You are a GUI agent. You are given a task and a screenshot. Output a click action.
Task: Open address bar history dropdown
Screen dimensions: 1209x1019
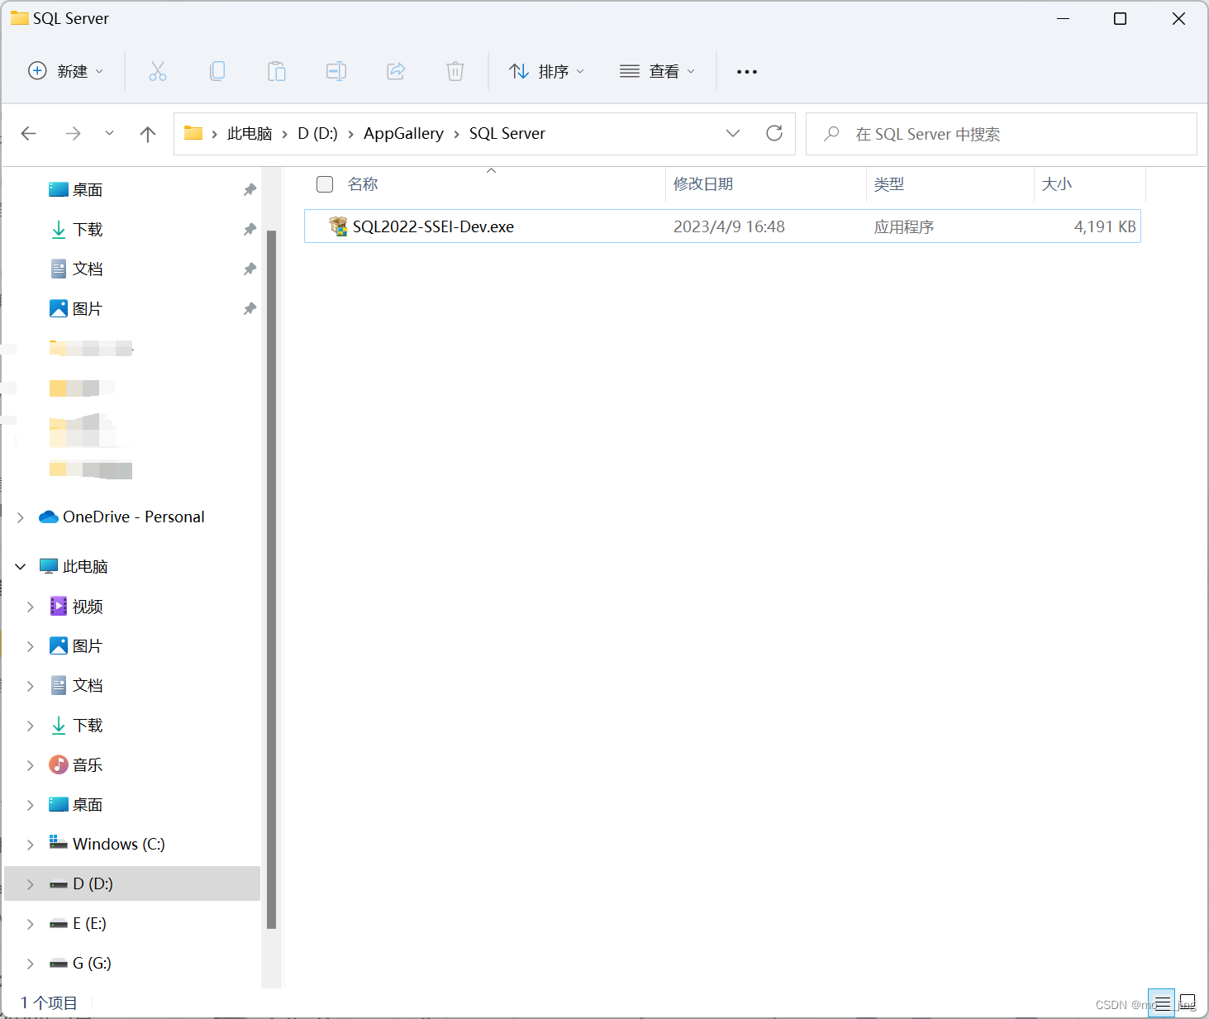pos(733,133)
